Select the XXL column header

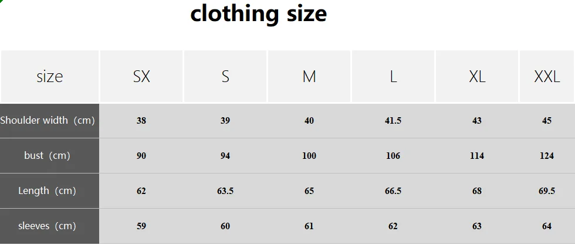pos(547,76)
